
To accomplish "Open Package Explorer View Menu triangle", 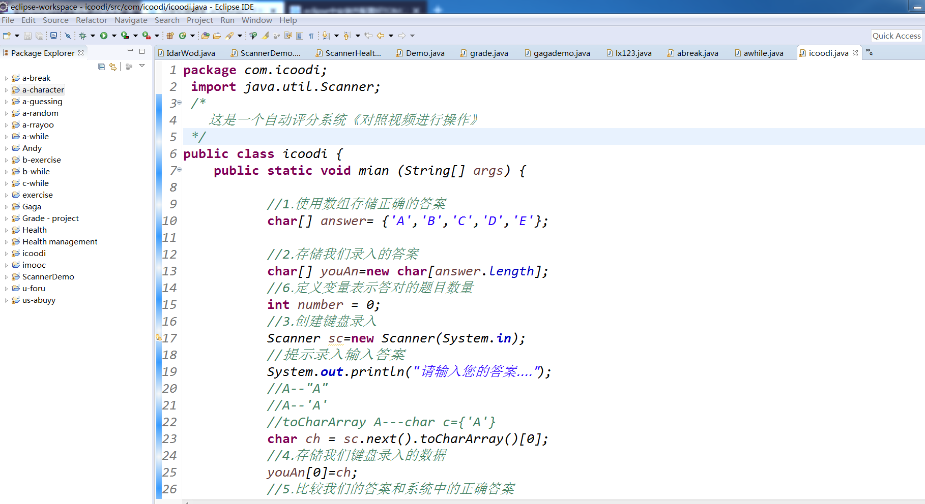I will pos(142,66).
